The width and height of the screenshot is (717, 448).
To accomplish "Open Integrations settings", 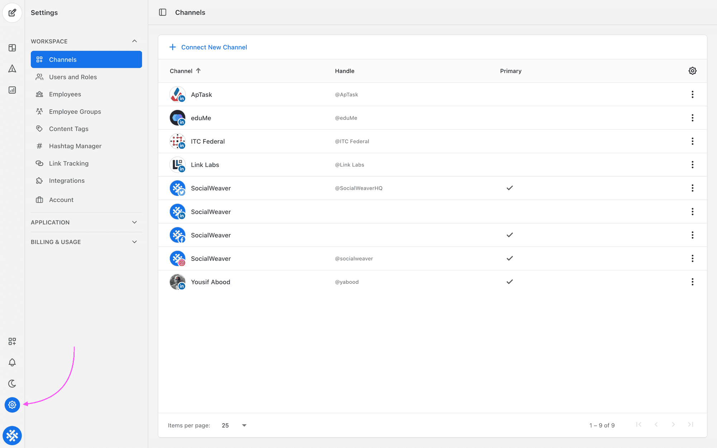I will [x=86, y=181].
